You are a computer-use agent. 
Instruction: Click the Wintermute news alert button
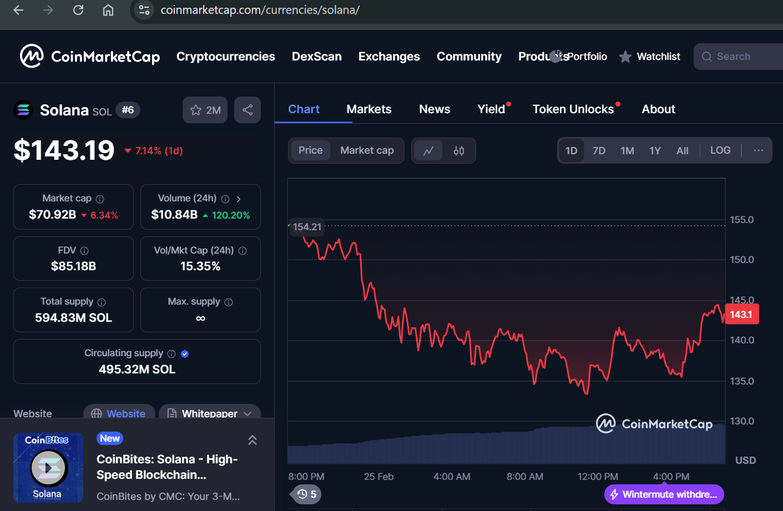pyautogui.click(x=664, y=494)
